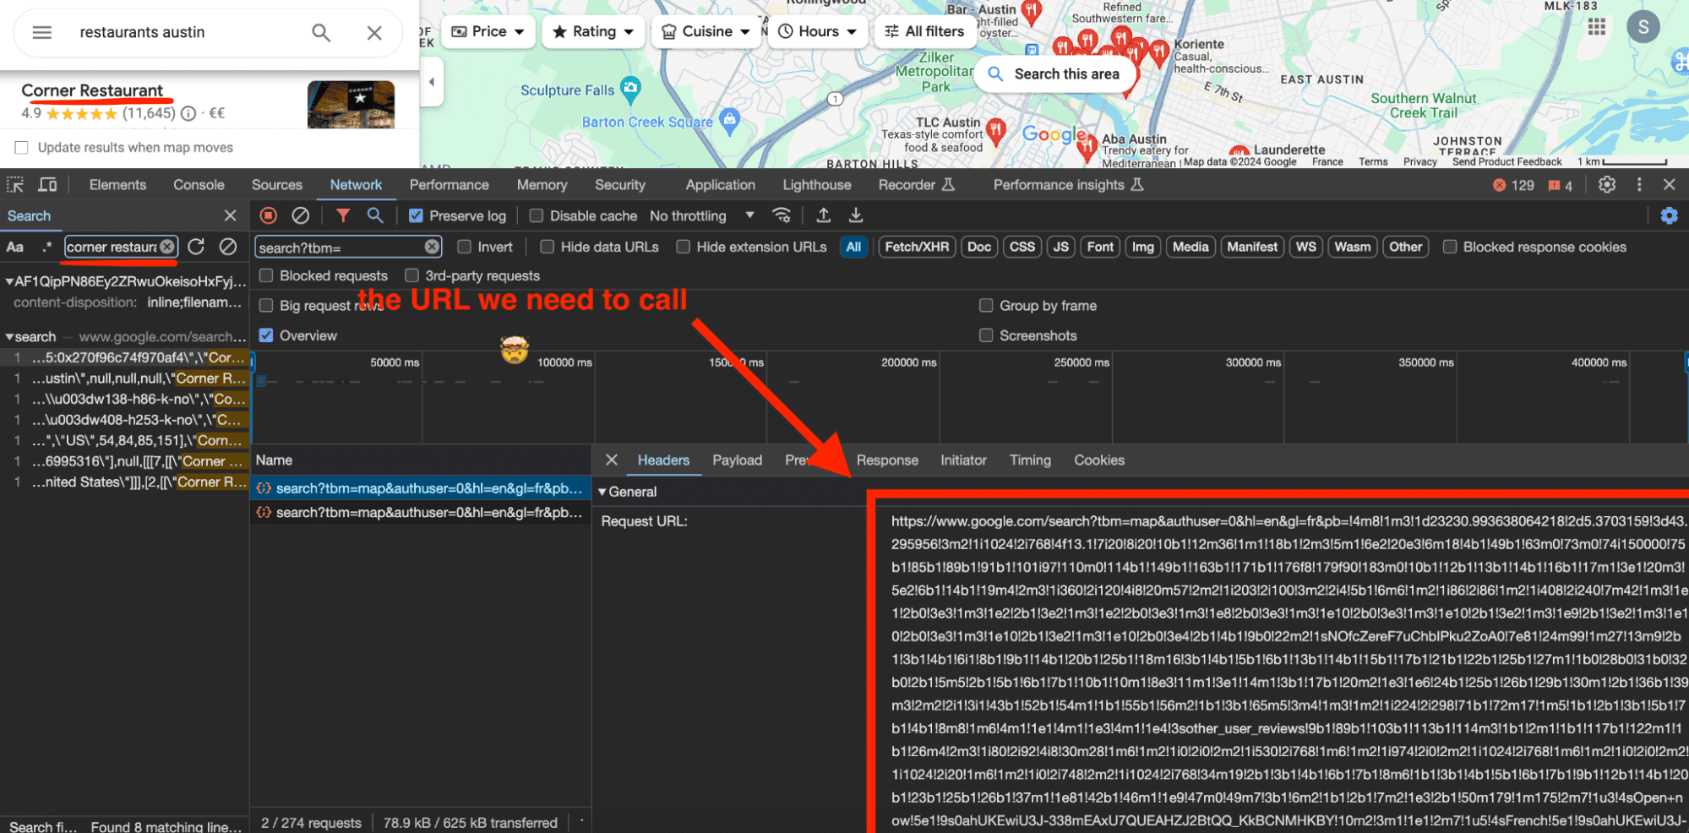Open network search with the magnifier icon
This screenshot has height=833, width=1689.
pos(375,215)
